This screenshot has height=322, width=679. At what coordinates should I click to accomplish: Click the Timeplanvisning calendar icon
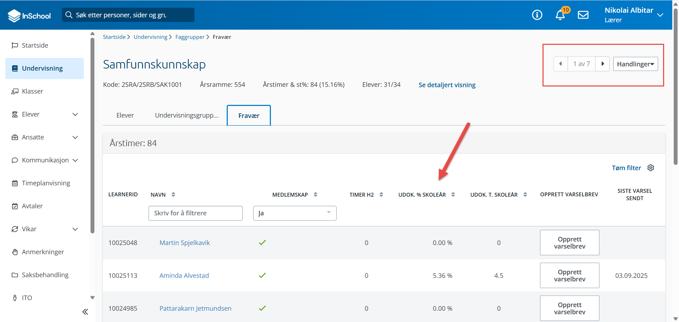point(15,183)
